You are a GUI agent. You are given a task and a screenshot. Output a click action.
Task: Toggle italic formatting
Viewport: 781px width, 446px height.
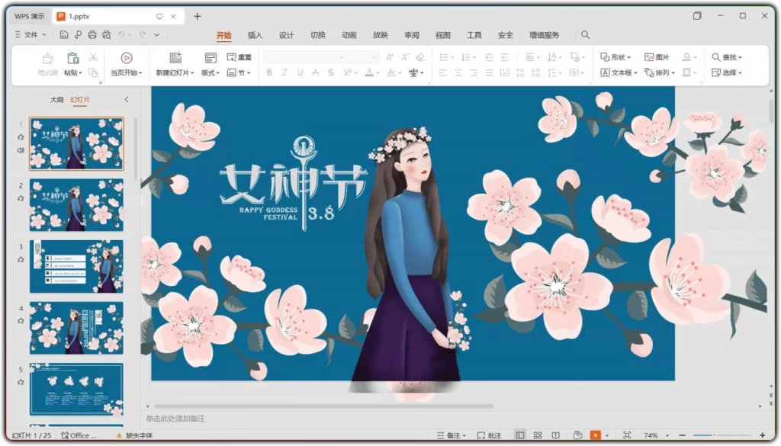(x=284, y=72)
